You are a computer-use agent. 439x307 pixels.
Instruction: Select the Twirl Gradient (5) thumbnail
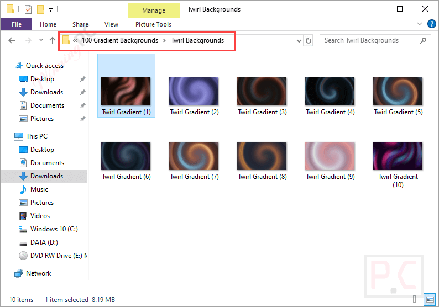[x=398, y=92]
